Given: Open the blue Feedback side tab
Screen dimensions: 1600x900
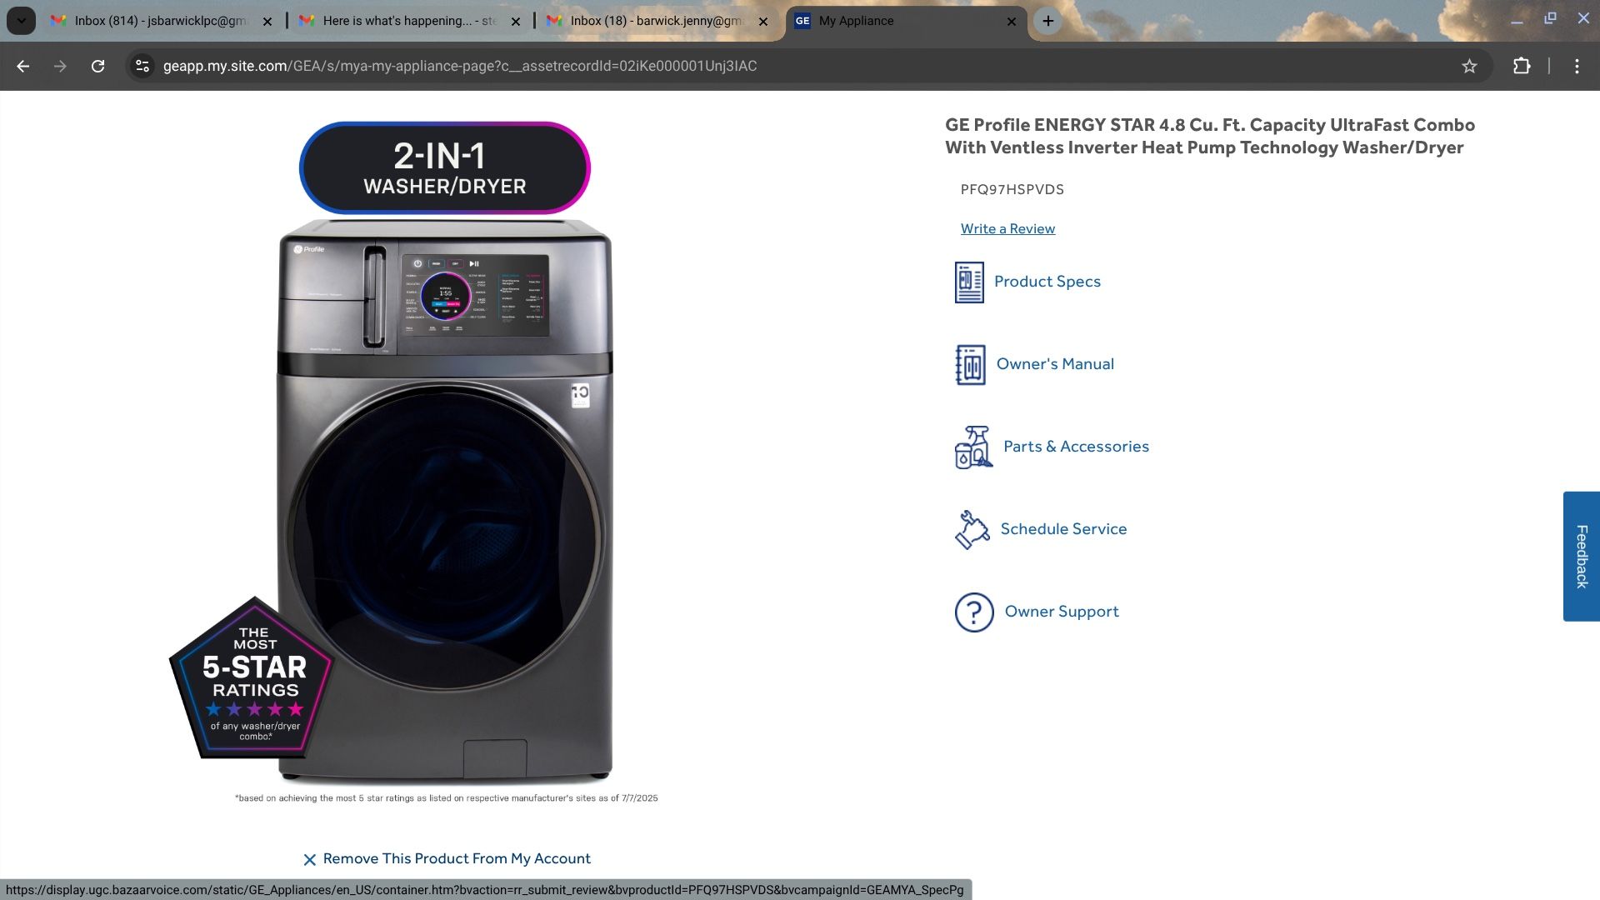Looking at the screenshot, I should pos(1581,556).
